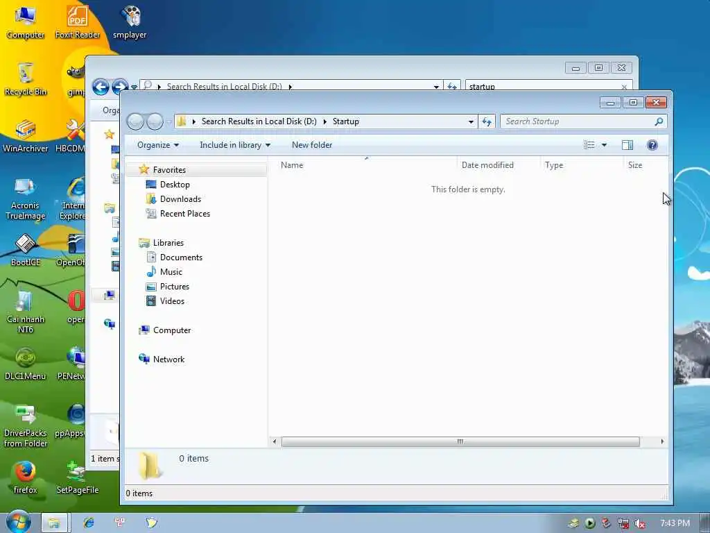Launch Acronis TrueImage from desktop
The image size is (710, 533).
pos(26,198)
